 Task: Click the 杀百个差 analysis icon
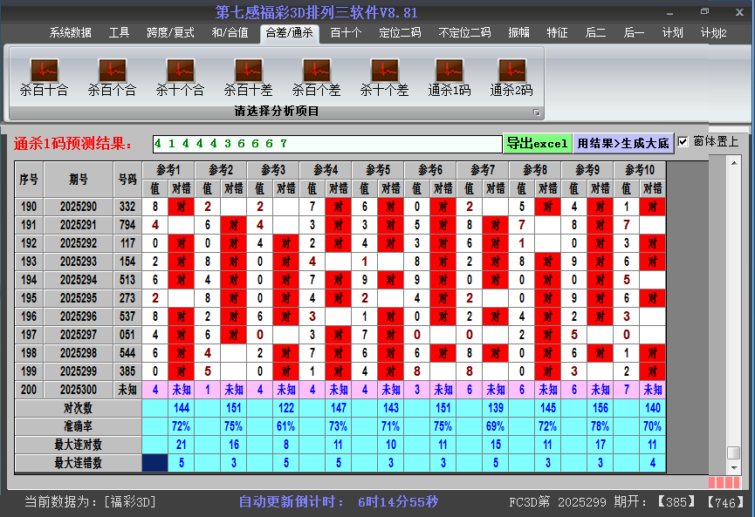point(316,70)
